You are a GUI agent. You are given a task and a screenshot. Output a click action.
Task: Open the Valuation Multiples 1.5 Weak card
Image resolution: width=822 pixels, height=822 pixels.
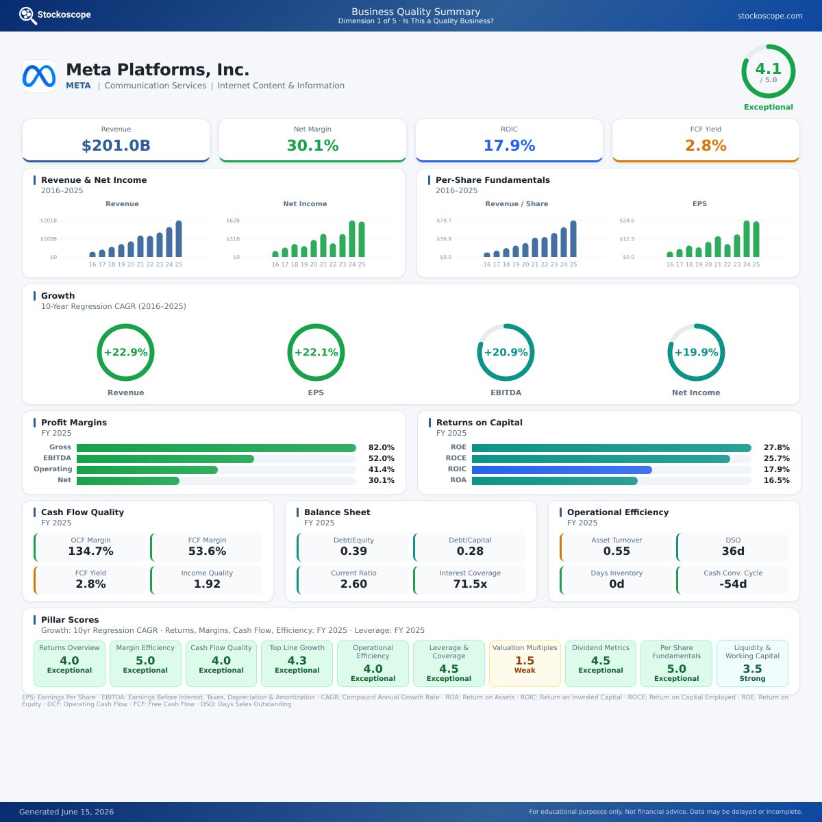[x=525, y=664]
